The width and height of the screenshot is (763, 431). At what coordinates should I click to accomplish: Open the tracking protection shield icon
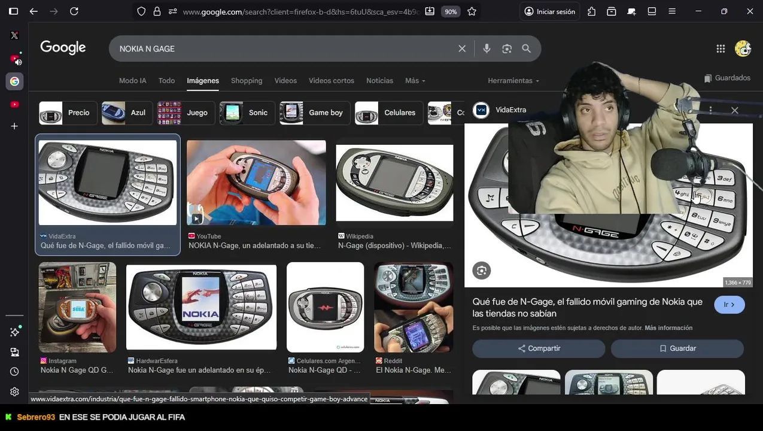(141, 11)
